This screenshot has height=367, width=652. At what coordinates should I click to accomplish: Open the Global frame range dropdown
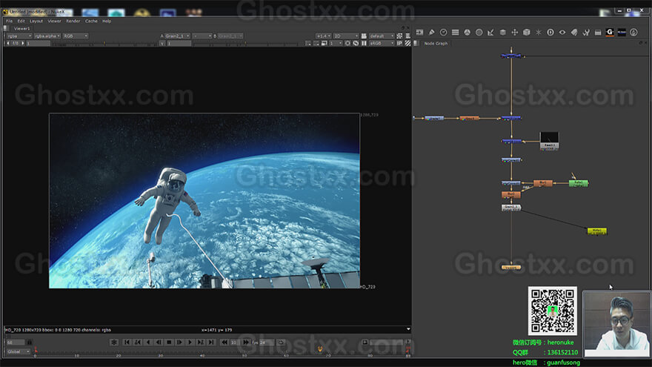point(19,351)
